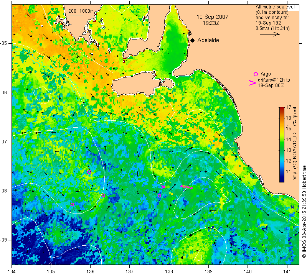The width and height of the screenshot is (307, 276).
Task: Click the magenta Argo circle in legend
Action: (256, 74)
